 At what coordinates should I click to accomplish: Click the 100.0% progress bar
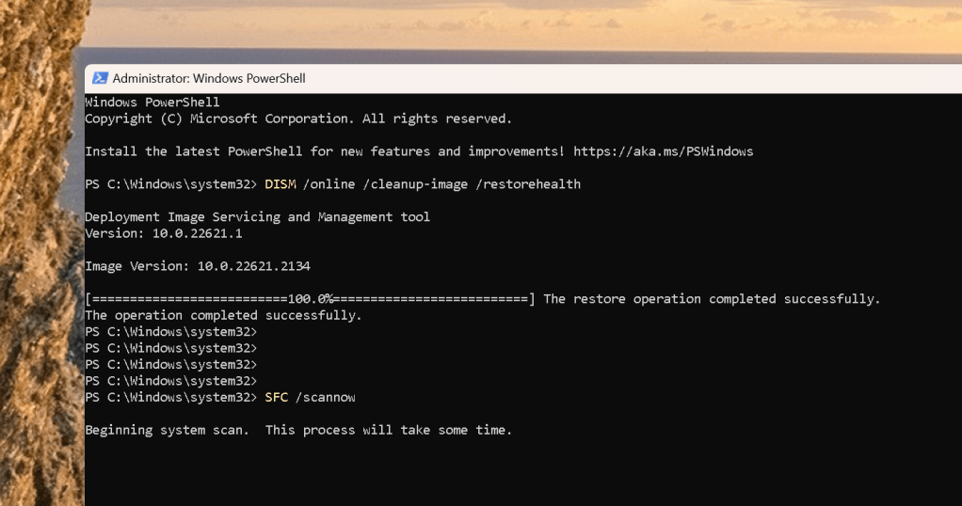[310, 299]
